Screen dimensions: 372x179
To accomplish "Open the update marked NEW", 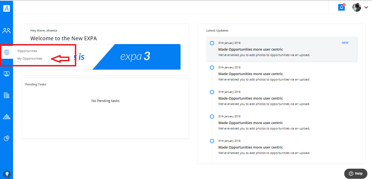I will [x=282, y=49].
